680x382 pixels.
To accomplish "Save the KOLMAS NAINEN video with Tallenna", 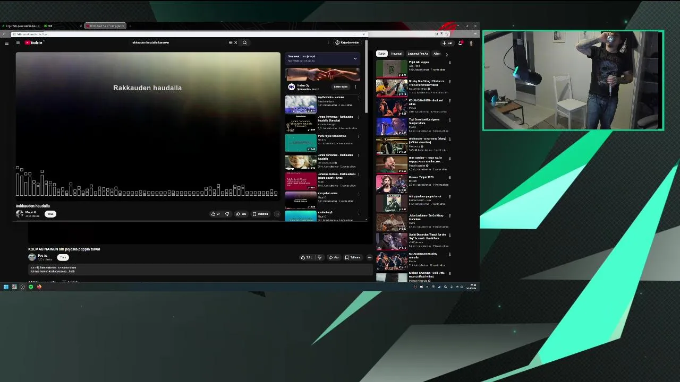I will tap(353, 257).
